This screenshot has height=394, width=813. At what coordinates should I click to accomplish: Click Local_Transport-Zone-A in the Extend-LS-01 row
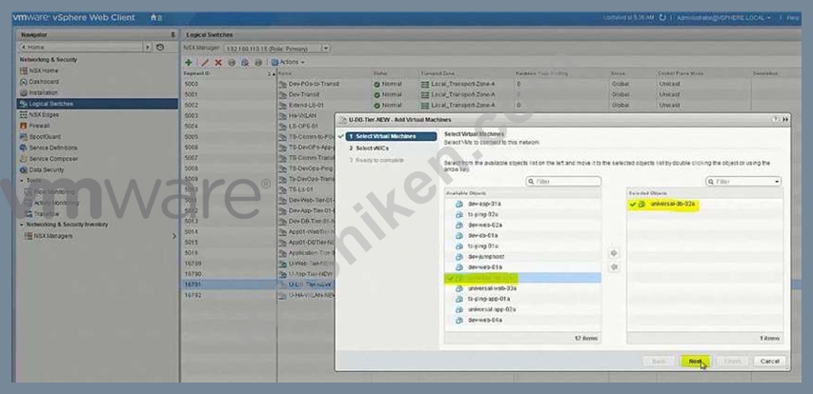tap(458, 105)
